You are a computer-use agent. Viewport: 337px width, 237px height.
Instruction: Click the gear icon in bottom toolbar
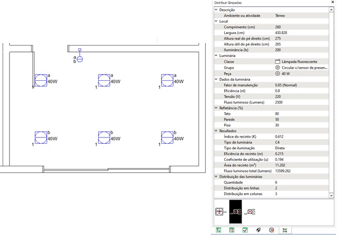pyautogui.click(x=271, y=230)
